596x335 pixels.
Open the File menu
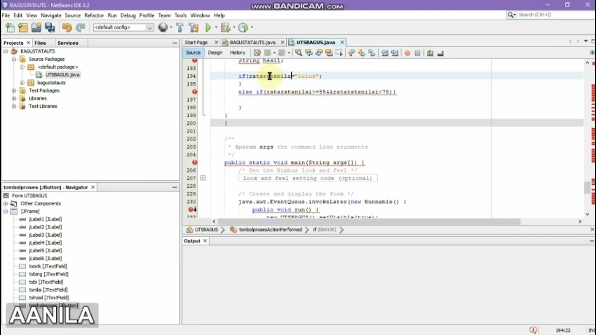(6, 15)
